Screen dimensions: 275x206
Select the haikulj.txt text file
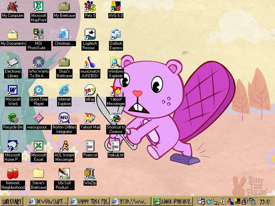(116, 146)
